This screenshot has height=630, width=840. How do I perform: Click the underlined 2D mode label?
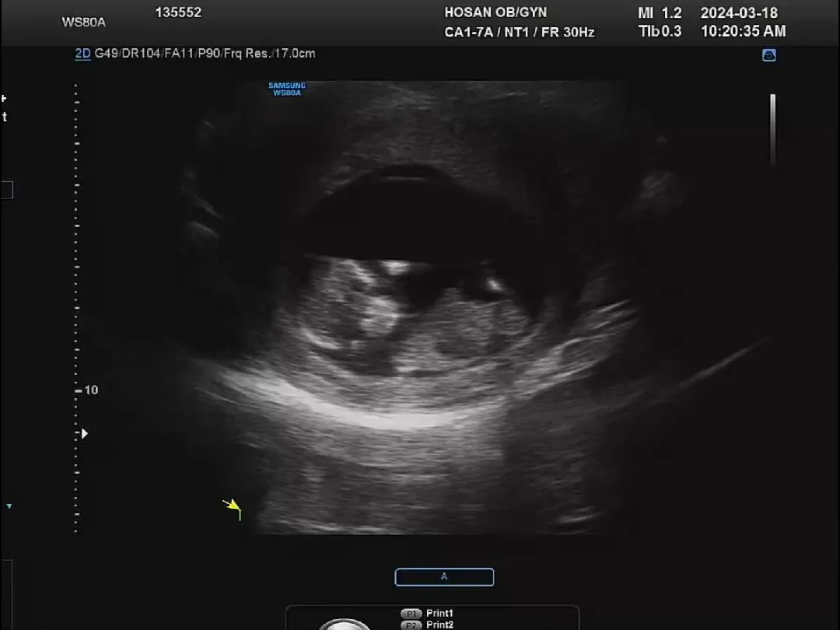[82, 54]
